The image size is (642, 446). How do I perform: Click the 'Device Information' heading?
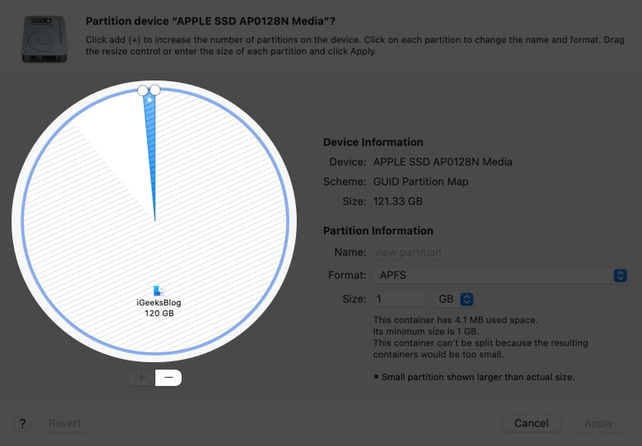[373, 142]
